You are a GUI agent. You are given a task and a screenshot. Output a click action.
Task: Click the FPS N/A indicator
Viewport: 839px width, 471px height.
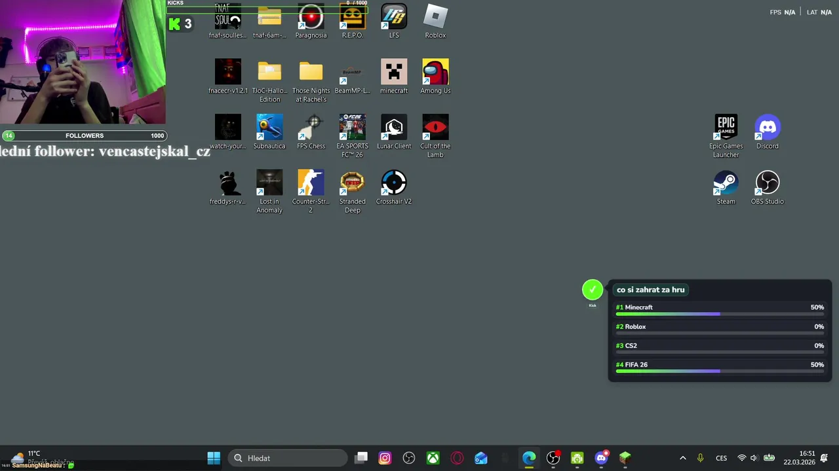(783, 12)
